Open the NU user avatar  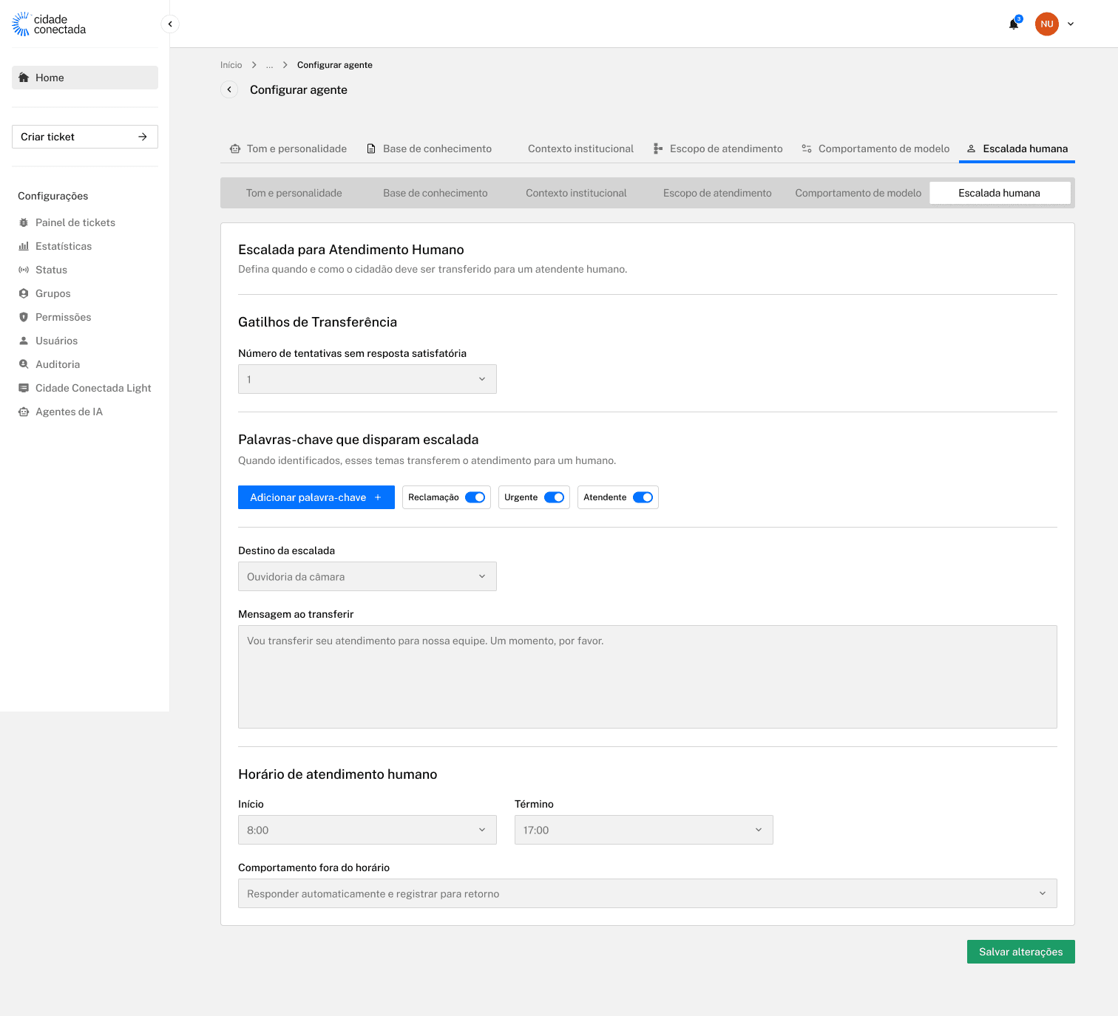coord(1047,24)
